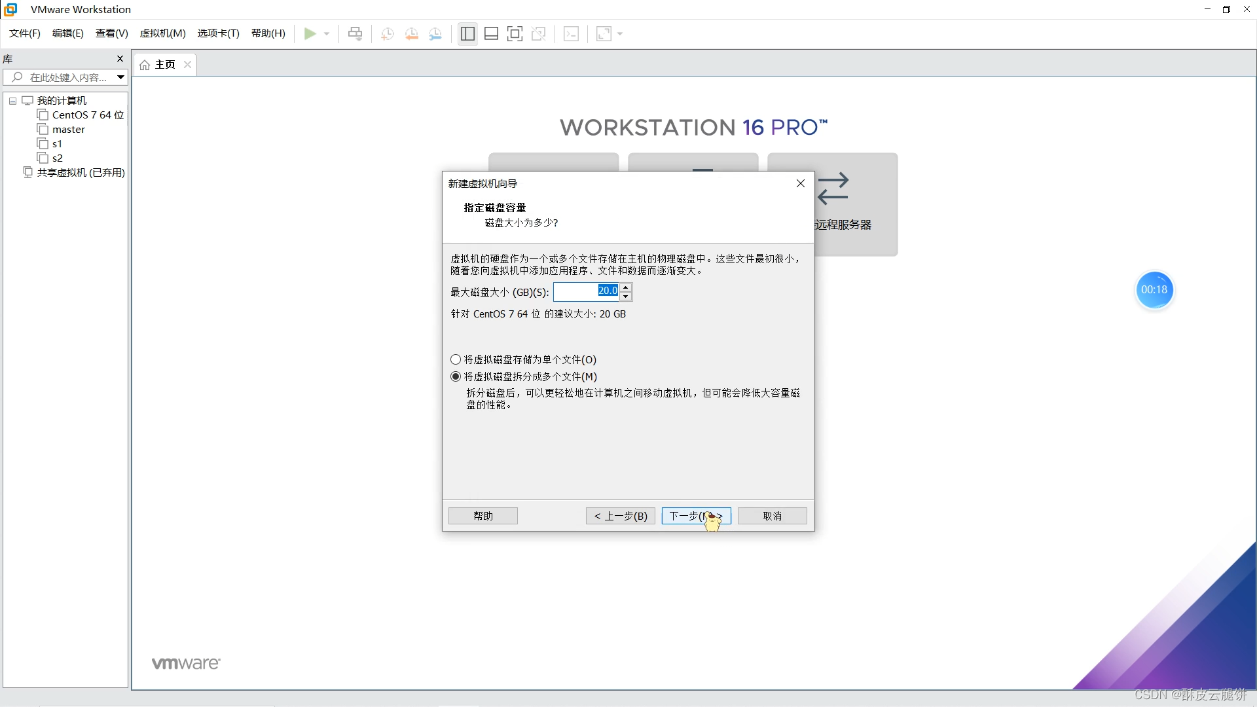Enter full screen mode

pos(515,33)
